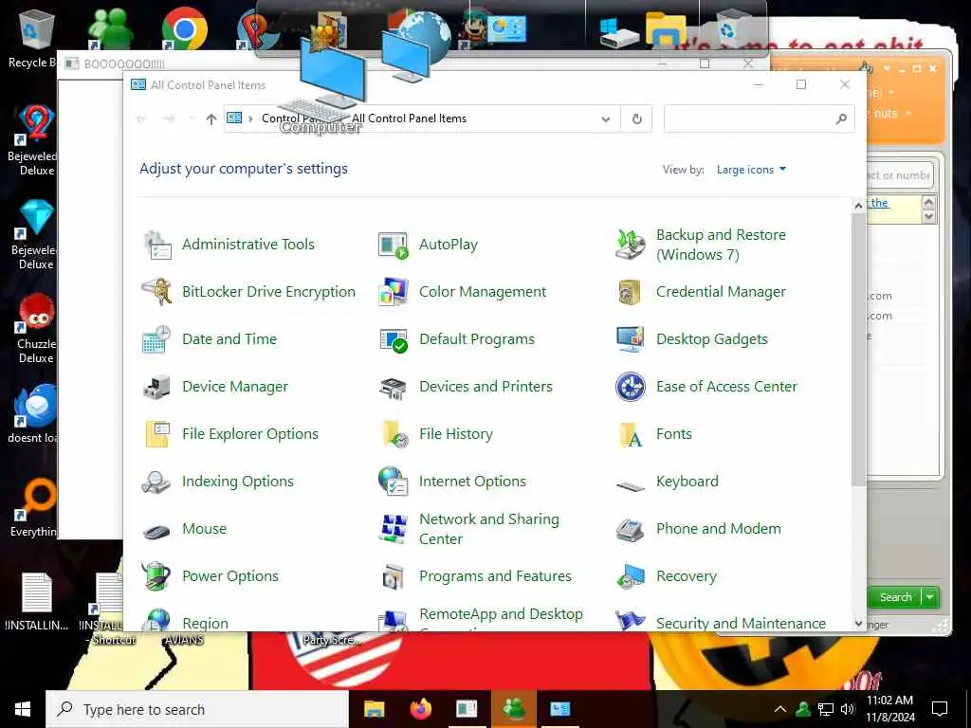Open Administrative Tools icon
Viewport: 971px width, 728px height.
tap(157, 245)
